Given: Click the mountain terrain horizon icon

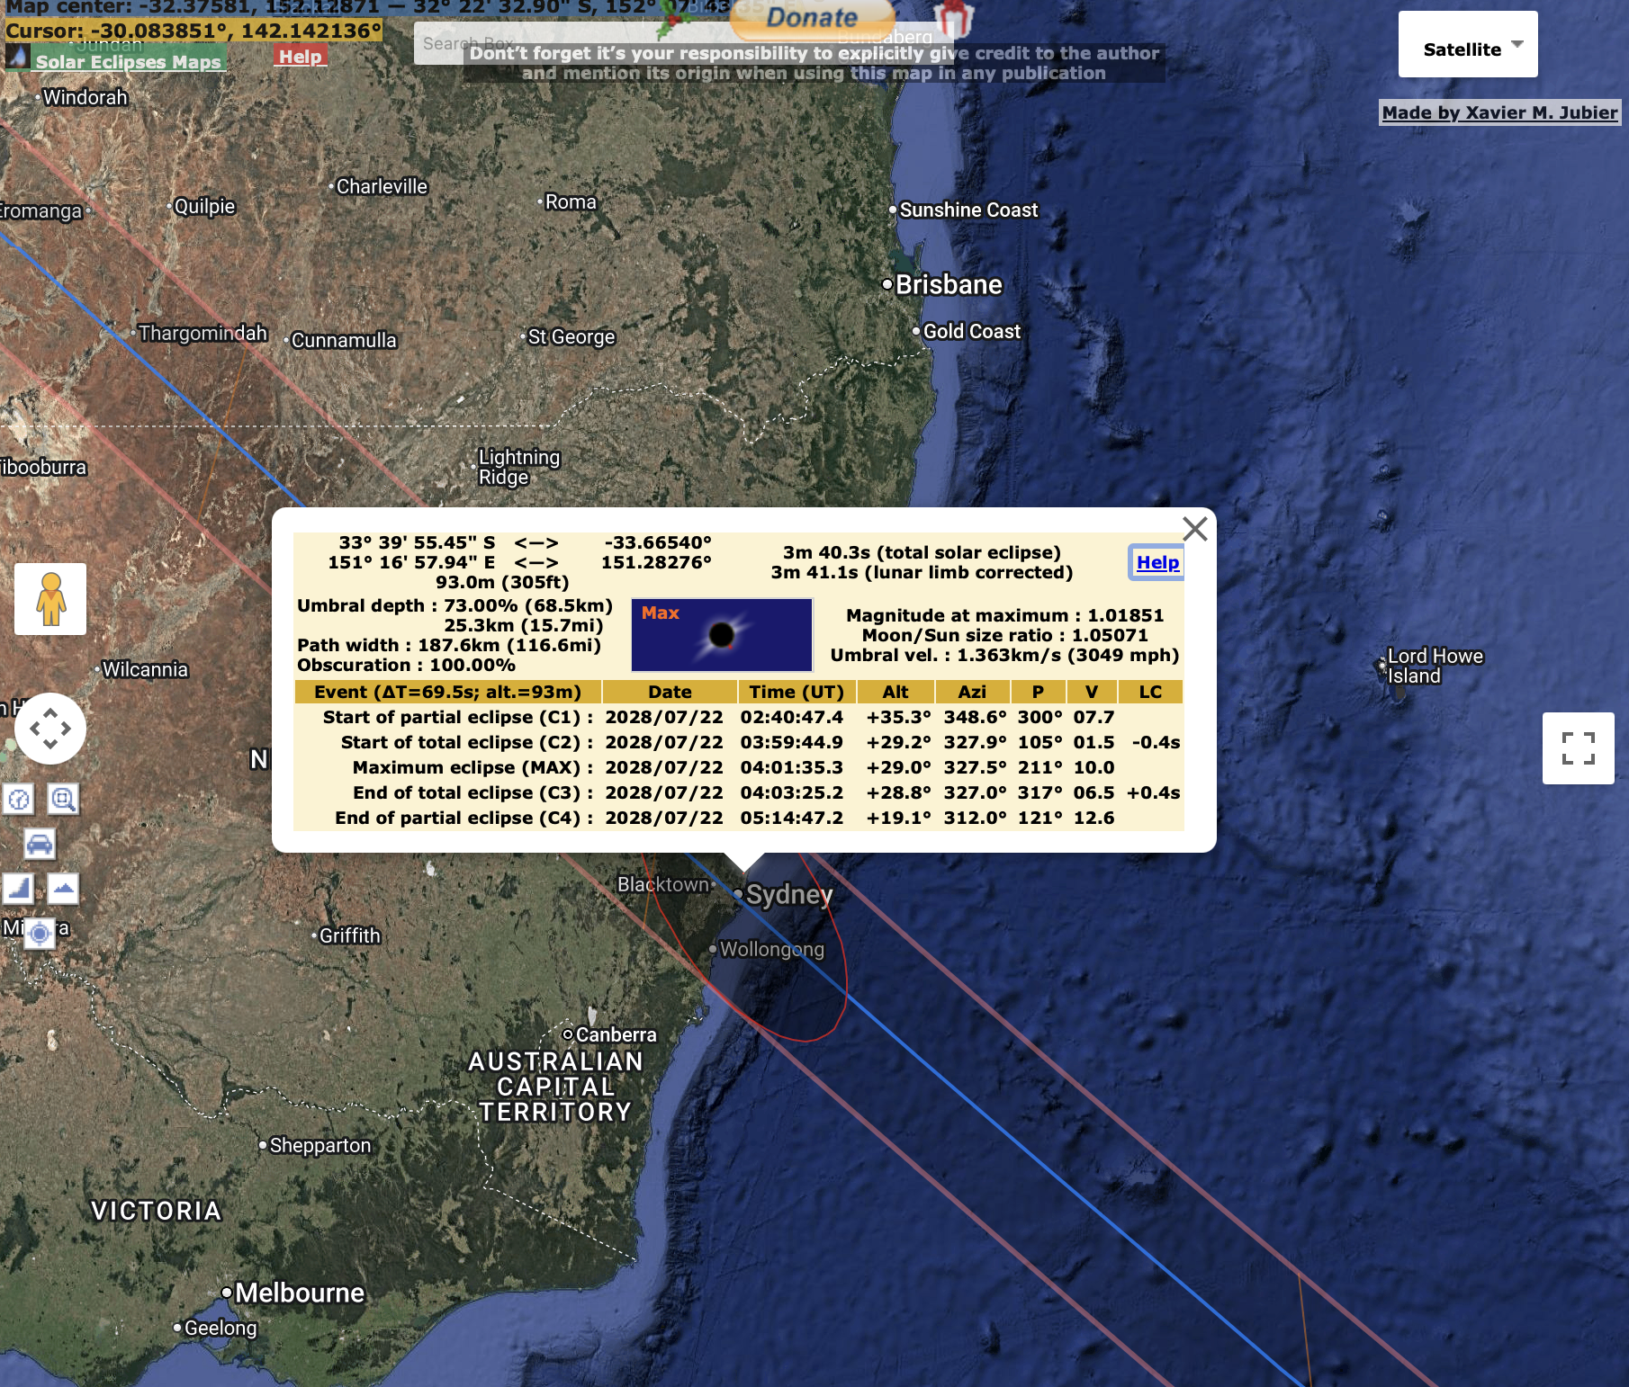Looking at the screenshot, I should [x=62, y=889].
